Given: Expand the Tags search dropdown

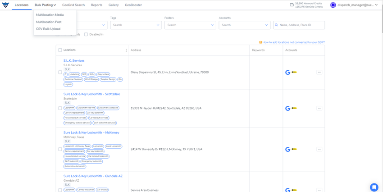Looking at the screenshot, I should [x=136, y=25].
